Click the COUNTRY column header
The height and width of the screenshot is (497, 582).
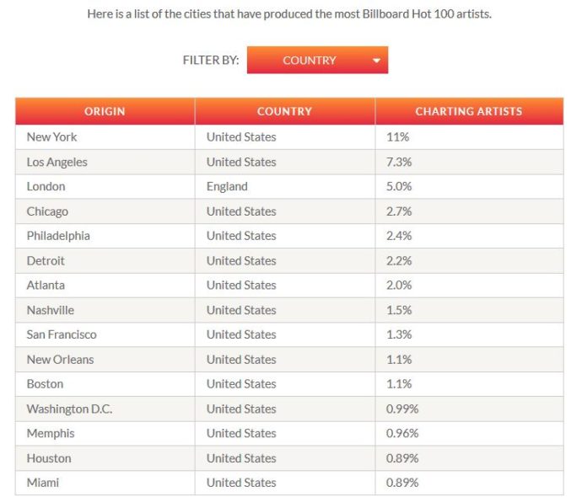pyautogui.click(x=284, y=111)
